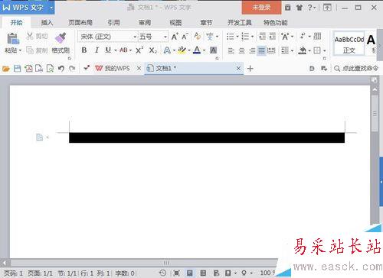Switch to the 我的WPS tab
Image resolution: width=383 pixels, height=278 pixels.
click(113, 68)
